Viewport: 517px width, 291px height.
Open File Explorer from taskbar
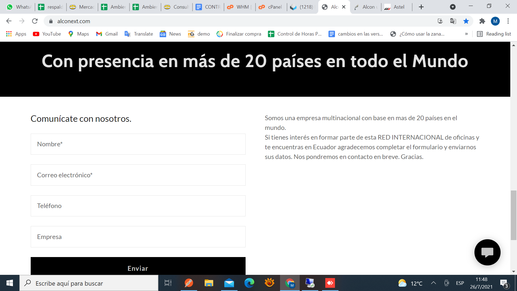[x=209, y=283]
